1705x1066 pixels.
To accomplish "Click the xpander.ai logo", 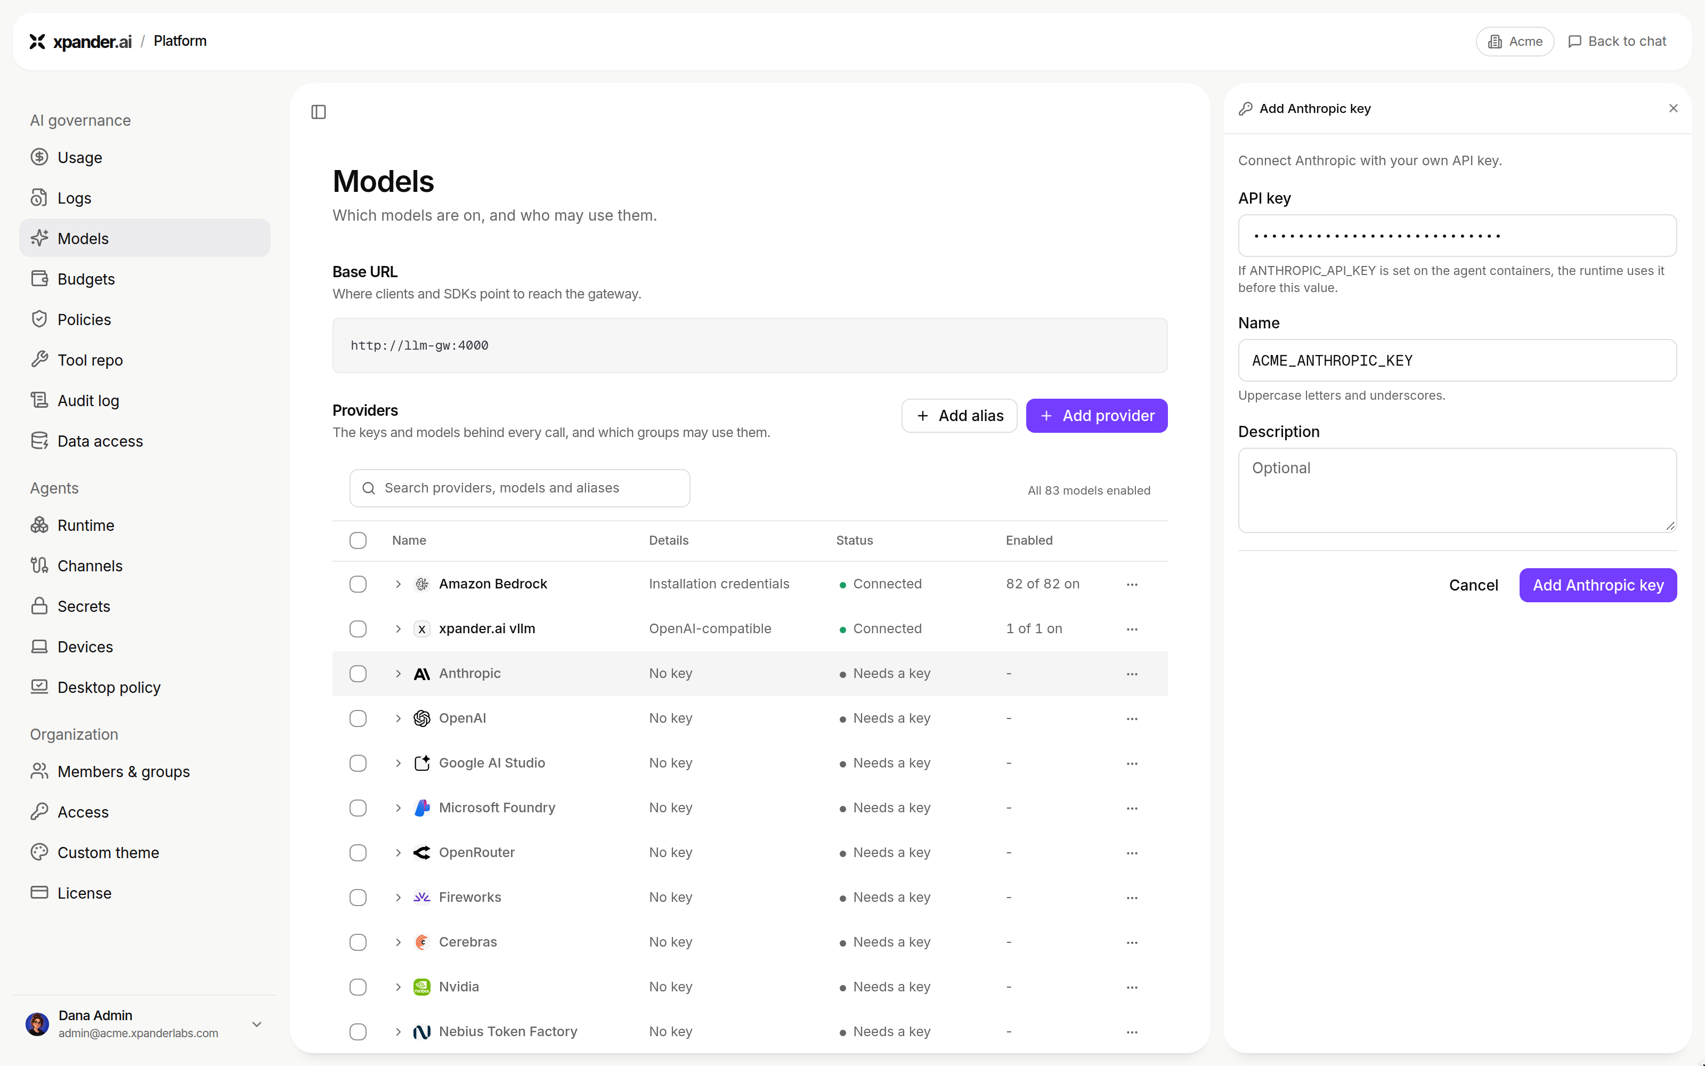I will click(x=80, y=42).
